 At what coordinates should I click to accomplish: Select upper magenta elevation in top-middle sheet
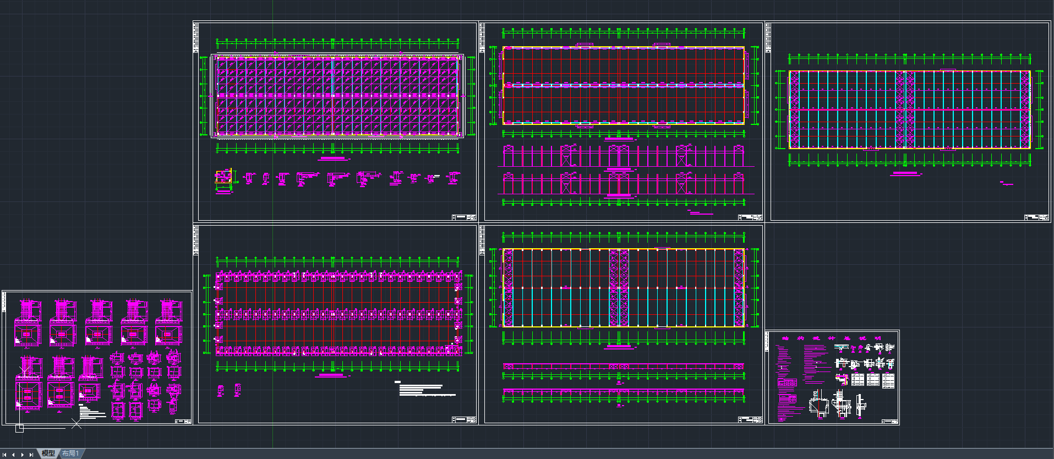623,156
